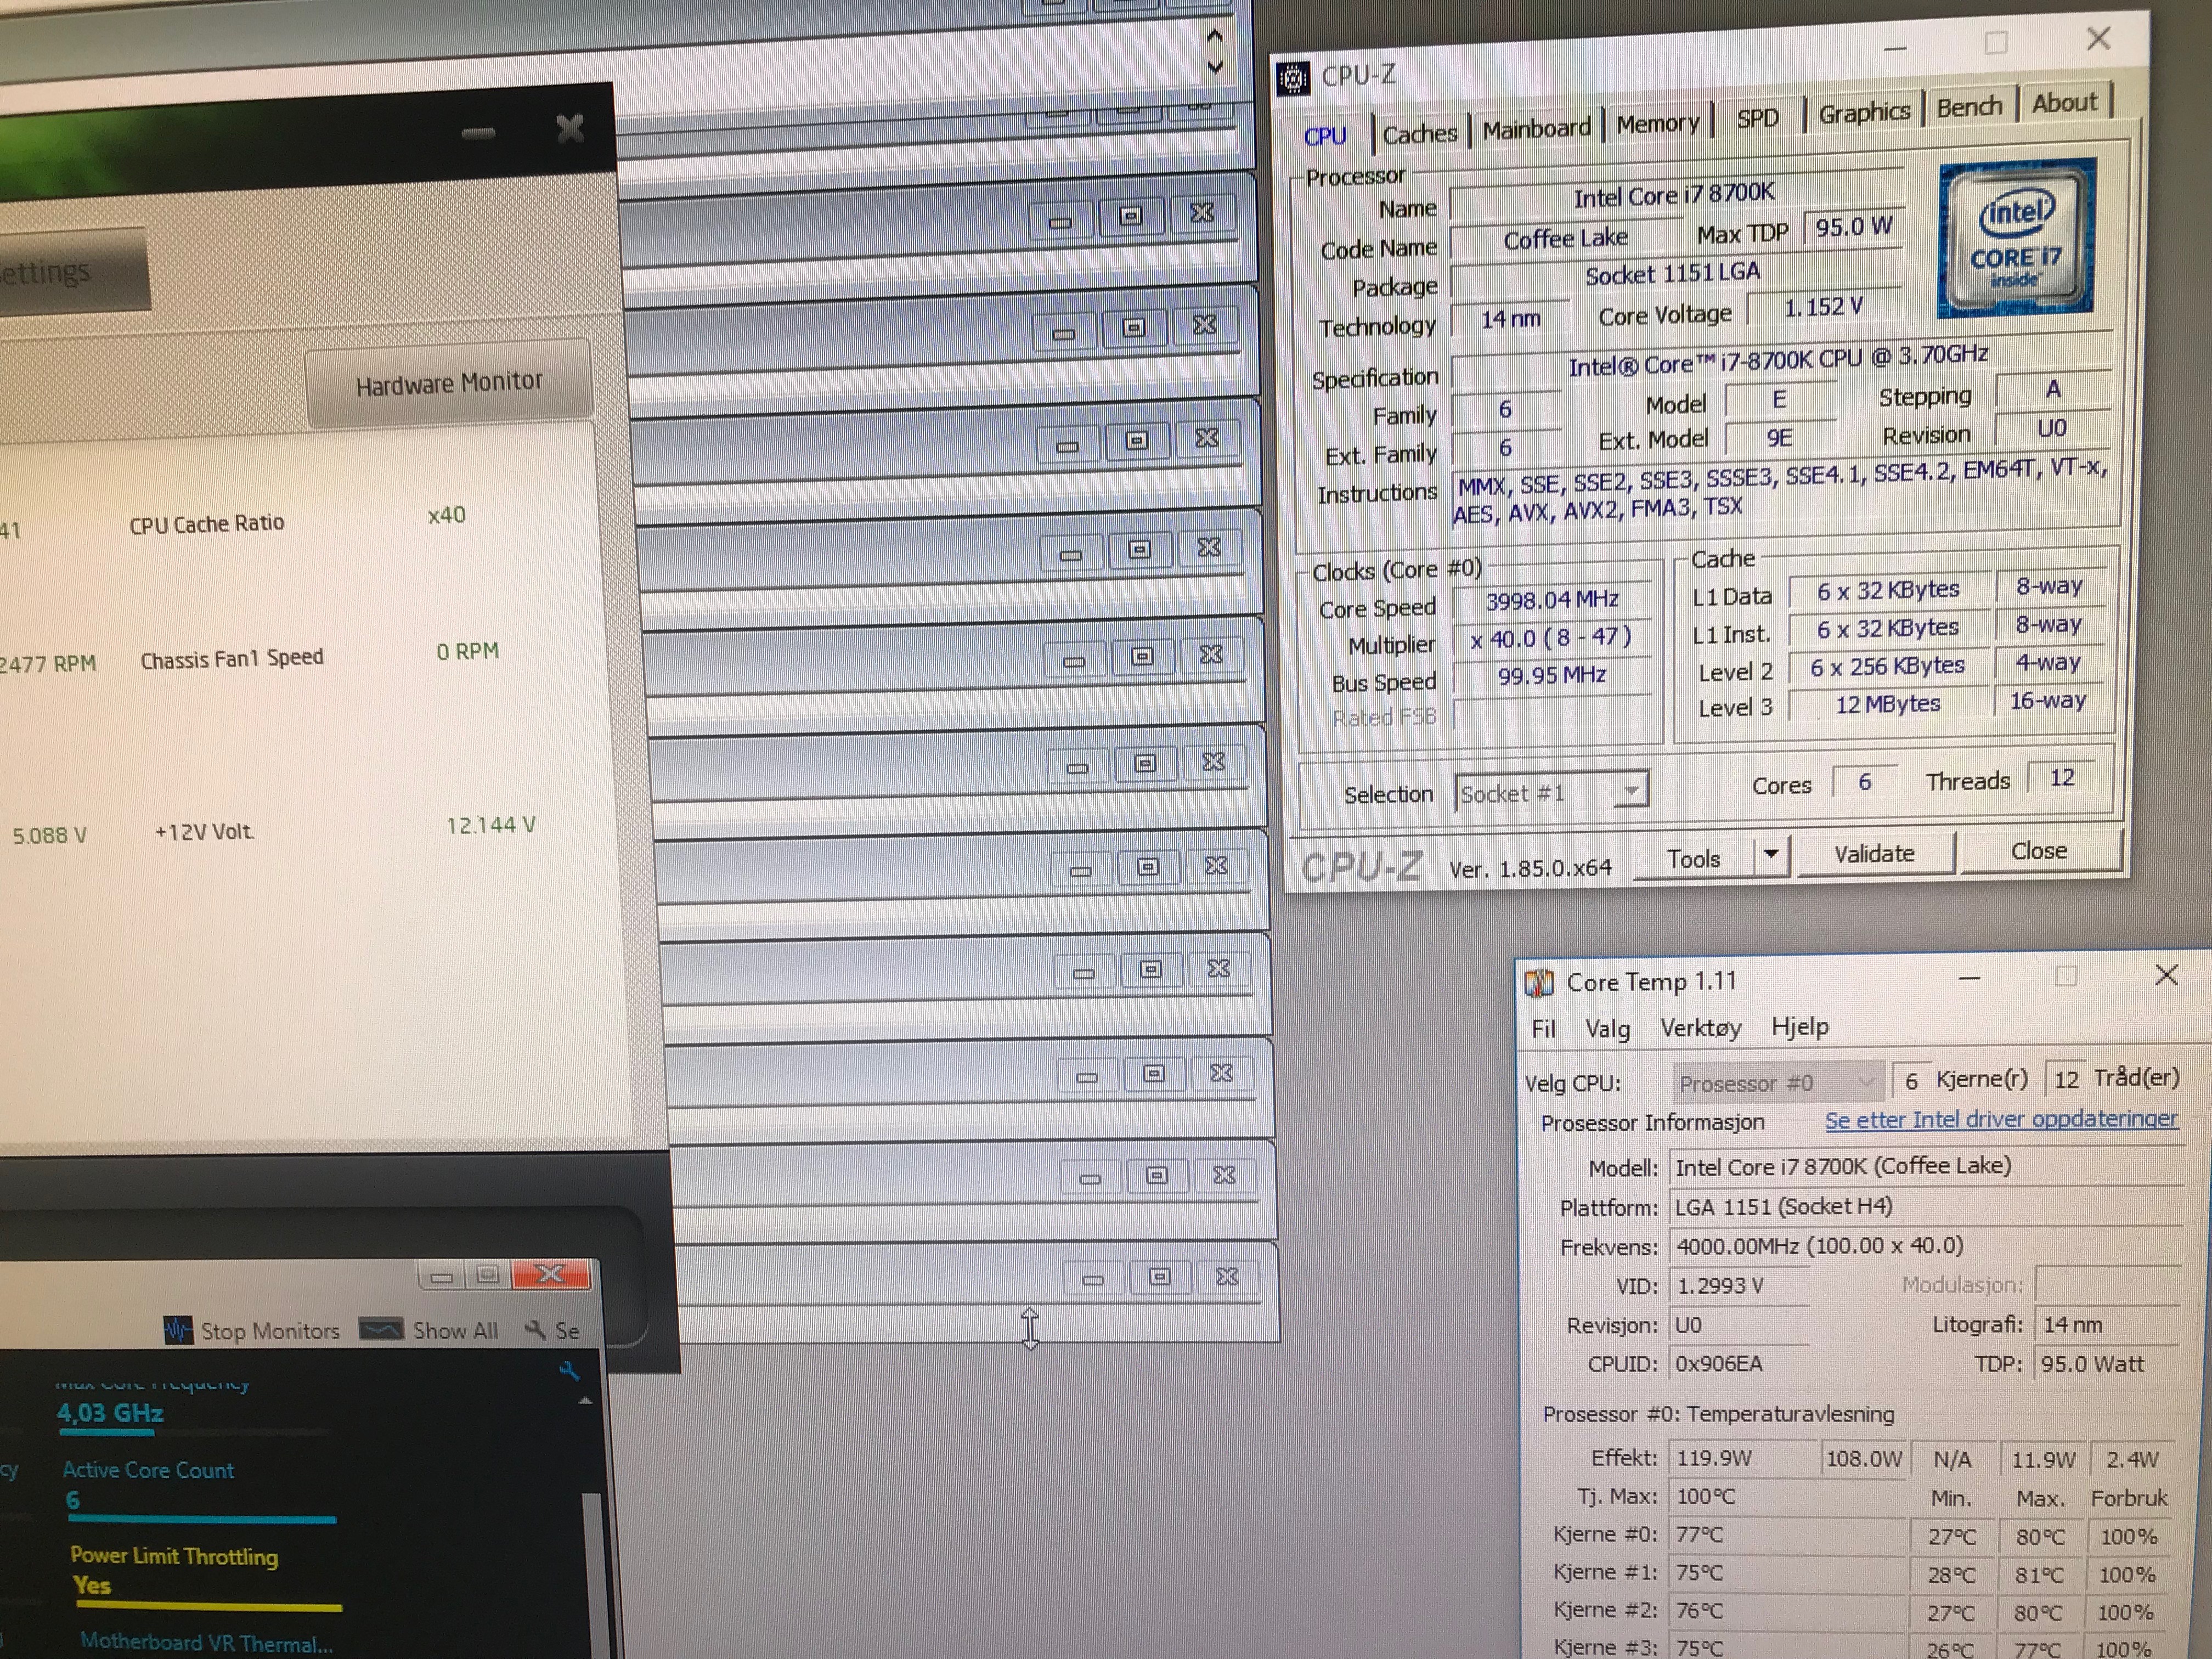Open the Fil menu in Core Temp

pos(1543,1029)
